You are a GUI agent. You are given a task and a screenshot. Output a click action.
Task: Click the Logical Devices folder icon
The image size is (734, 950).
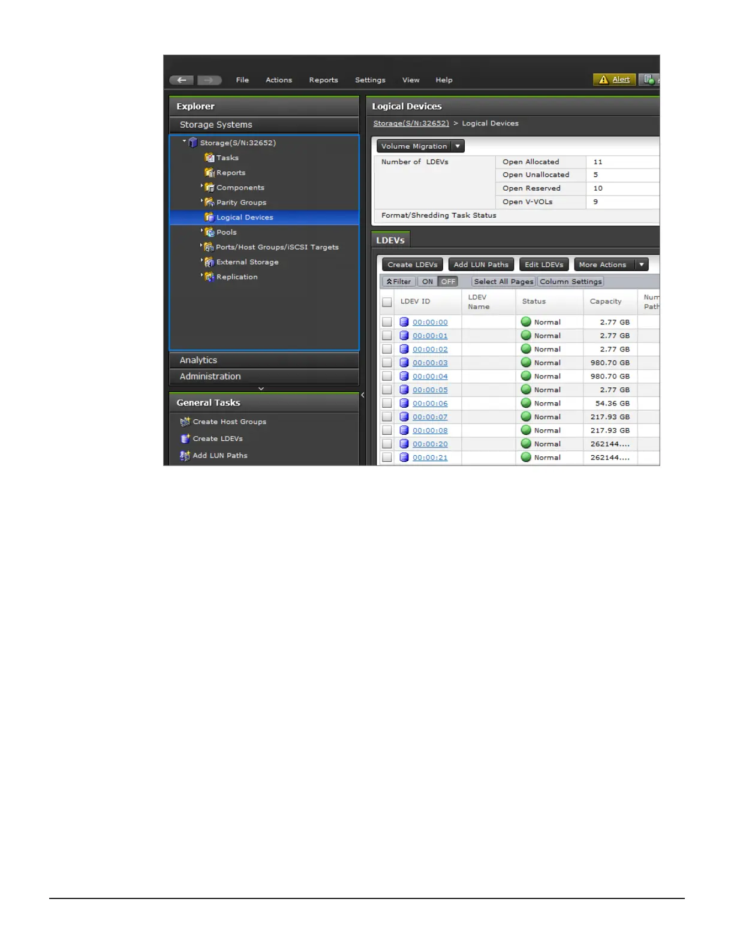pyautogui.click(x=209, y=217)
